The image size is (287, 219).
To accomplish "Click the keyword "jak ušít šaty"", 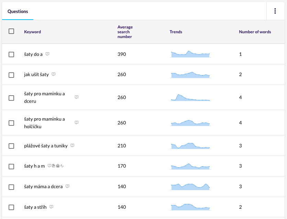I will click(36, 74).
